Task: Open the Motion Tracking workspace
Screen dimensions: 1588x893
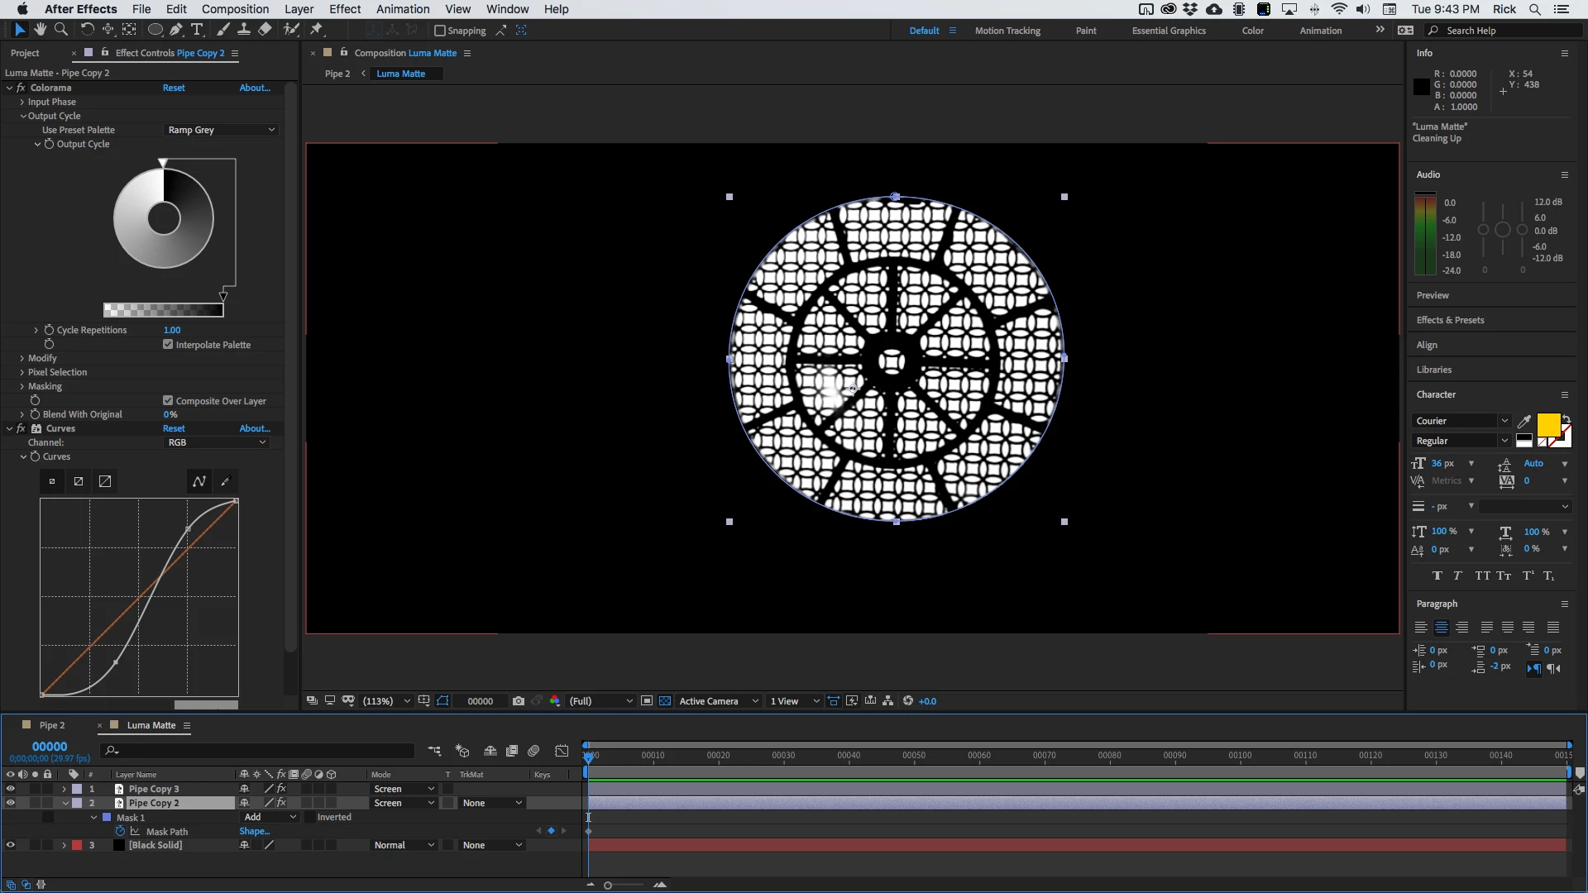Action: pyautogui.click(x=1007, y=31)
